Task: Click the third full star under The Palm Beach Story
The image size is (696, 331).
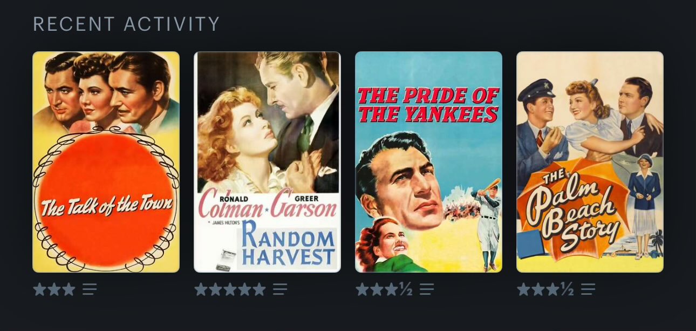Action: click(552, 290)
